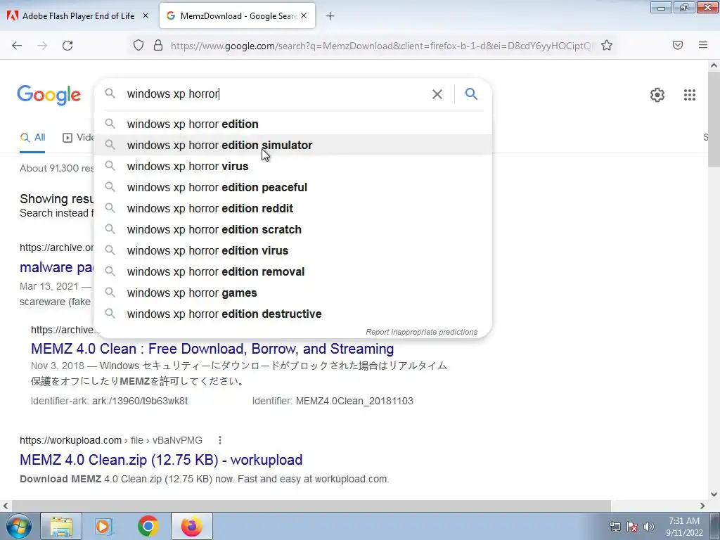Click the Firefox address bar URL
Viewport: 720px width, 540px height.
click(x=381, y=46)
